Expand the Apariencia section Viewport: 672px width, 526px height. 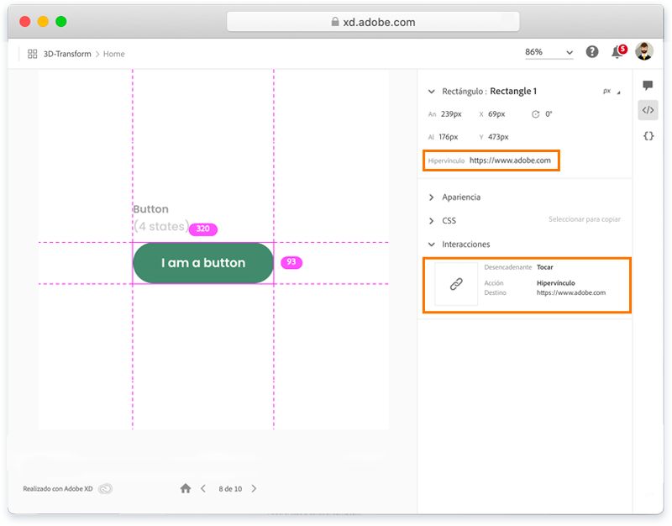[x=432, y=197]
